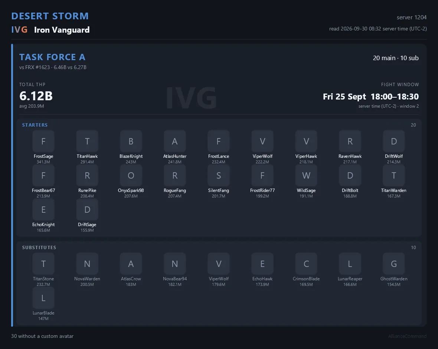The width and height of the screenshot is (438, 349).
Task: Select TitanWarden's avatar
Action: click(394, 175)
